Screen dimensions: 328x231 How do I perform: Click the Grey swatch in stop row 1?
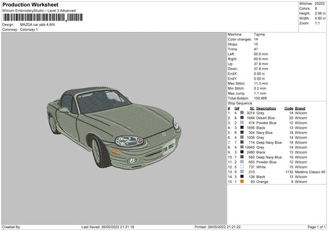[x=242, y=113]
